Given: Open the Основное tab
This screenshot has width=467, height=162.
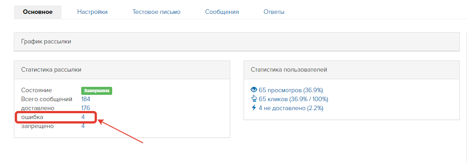Looking at the screenshot, I should (38, 12).
